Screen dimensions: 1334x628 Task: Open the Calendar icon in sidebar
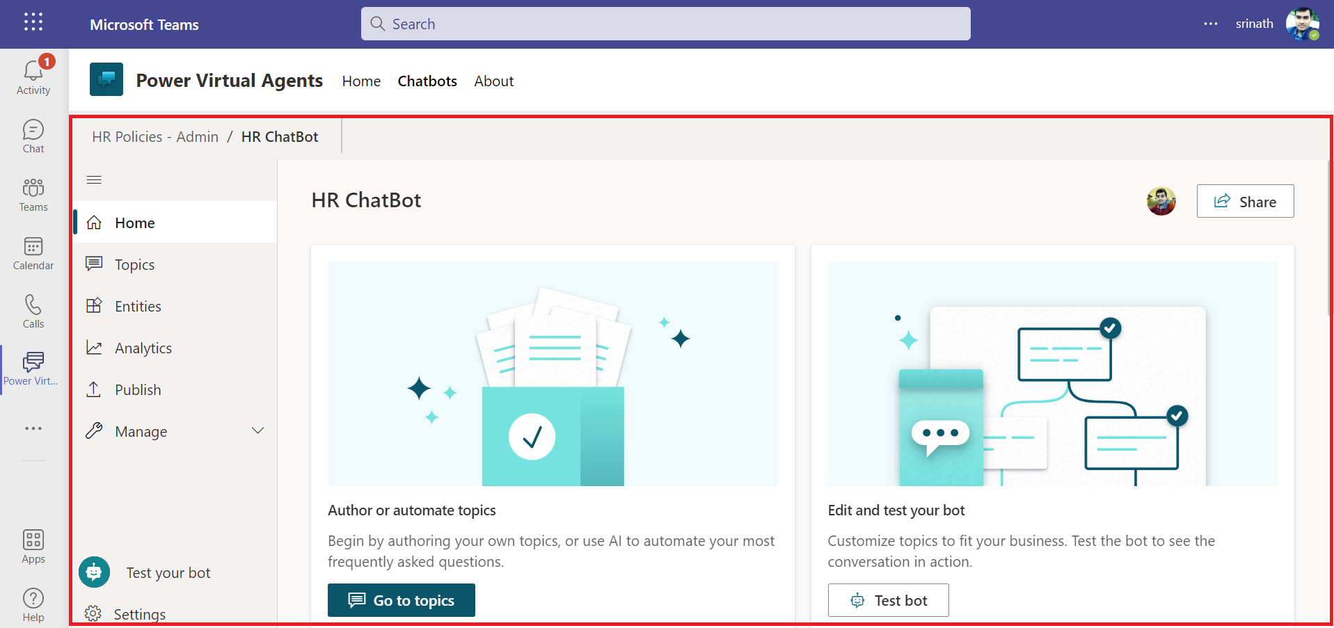coord(33,247)
